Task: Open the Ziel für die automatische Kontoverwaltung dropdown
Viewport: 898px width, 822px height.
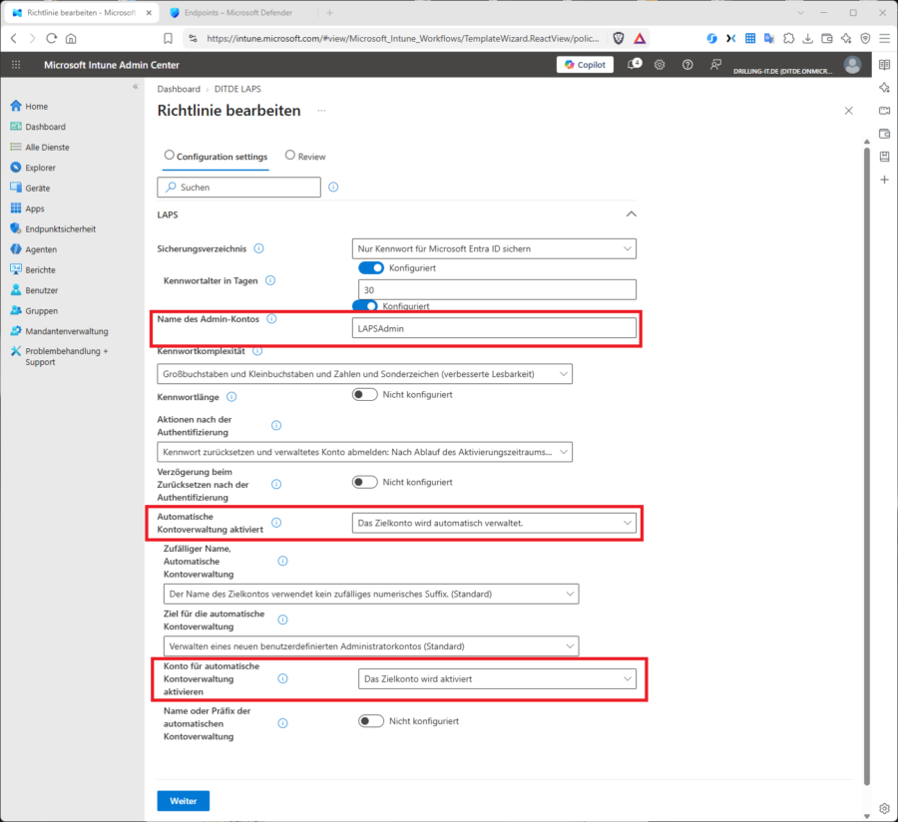Action: pyautogui.click(x=371, y=646)
